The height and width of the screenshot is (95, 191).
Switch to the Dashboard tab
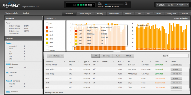(x=69, y=14)
